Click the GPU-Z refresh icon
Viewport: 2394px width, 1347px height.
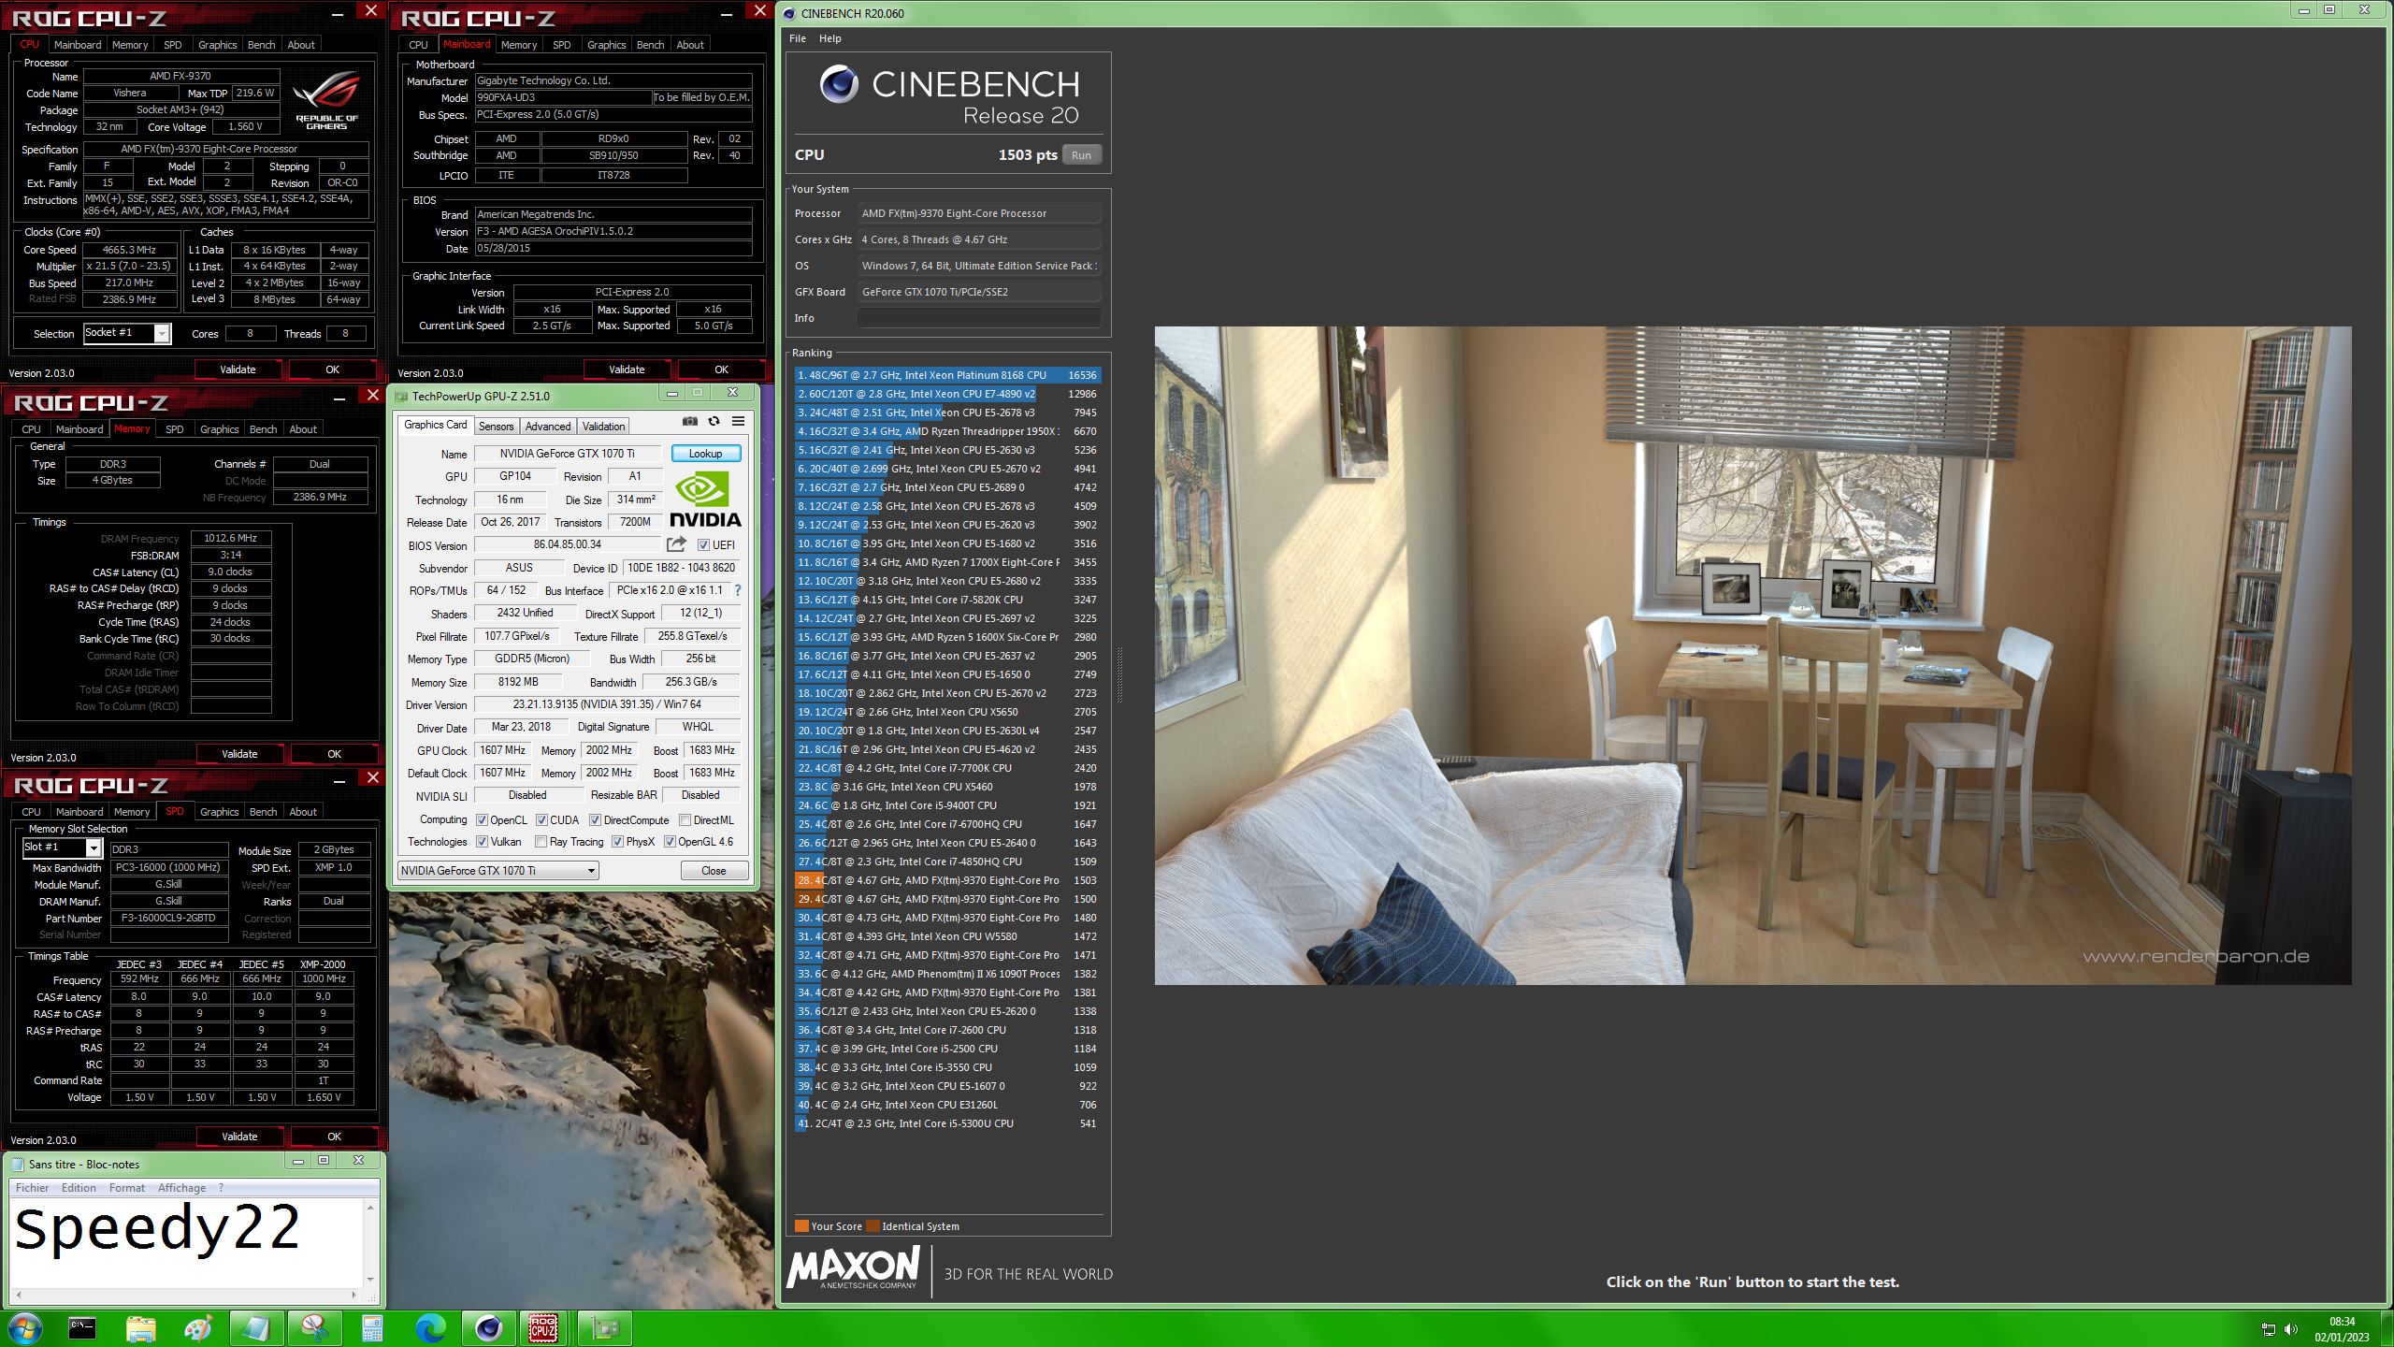(714, 422)
